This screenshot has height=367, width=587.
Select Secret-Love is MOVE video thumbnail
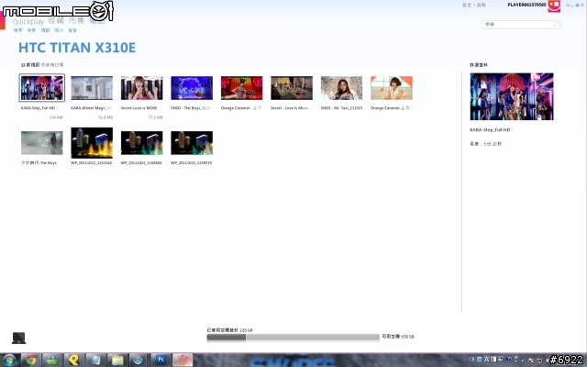[x=141, y=88]
